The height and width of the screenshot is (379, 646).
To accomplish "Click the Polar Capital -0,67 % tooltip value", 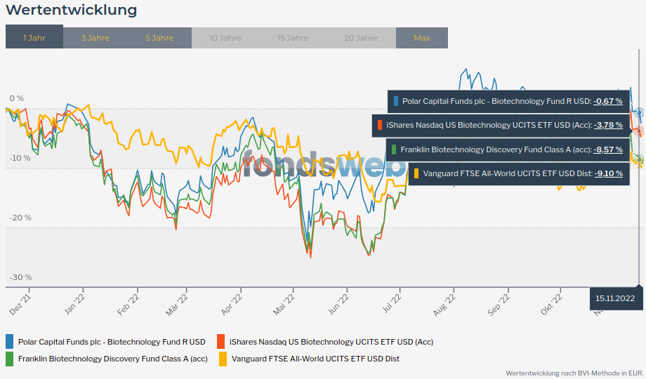I will [x=608, y=101].
